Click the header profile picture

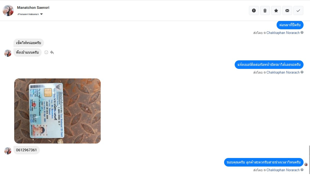[8, 10]
